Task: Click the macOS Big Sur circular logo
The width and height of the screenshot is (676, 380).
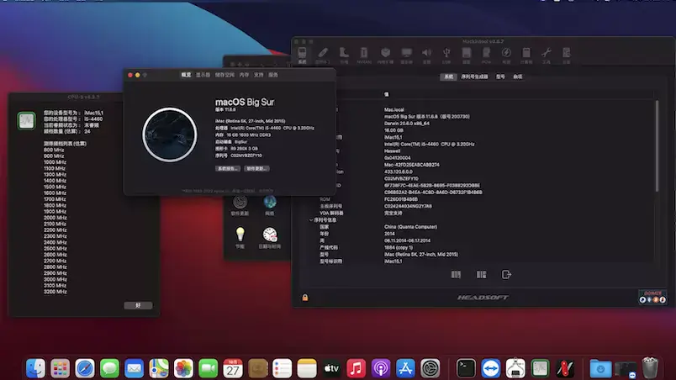Action: pos(170,135)
